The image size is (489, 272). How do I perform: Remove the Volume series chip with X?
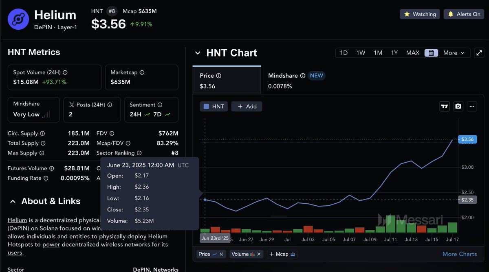260,254
